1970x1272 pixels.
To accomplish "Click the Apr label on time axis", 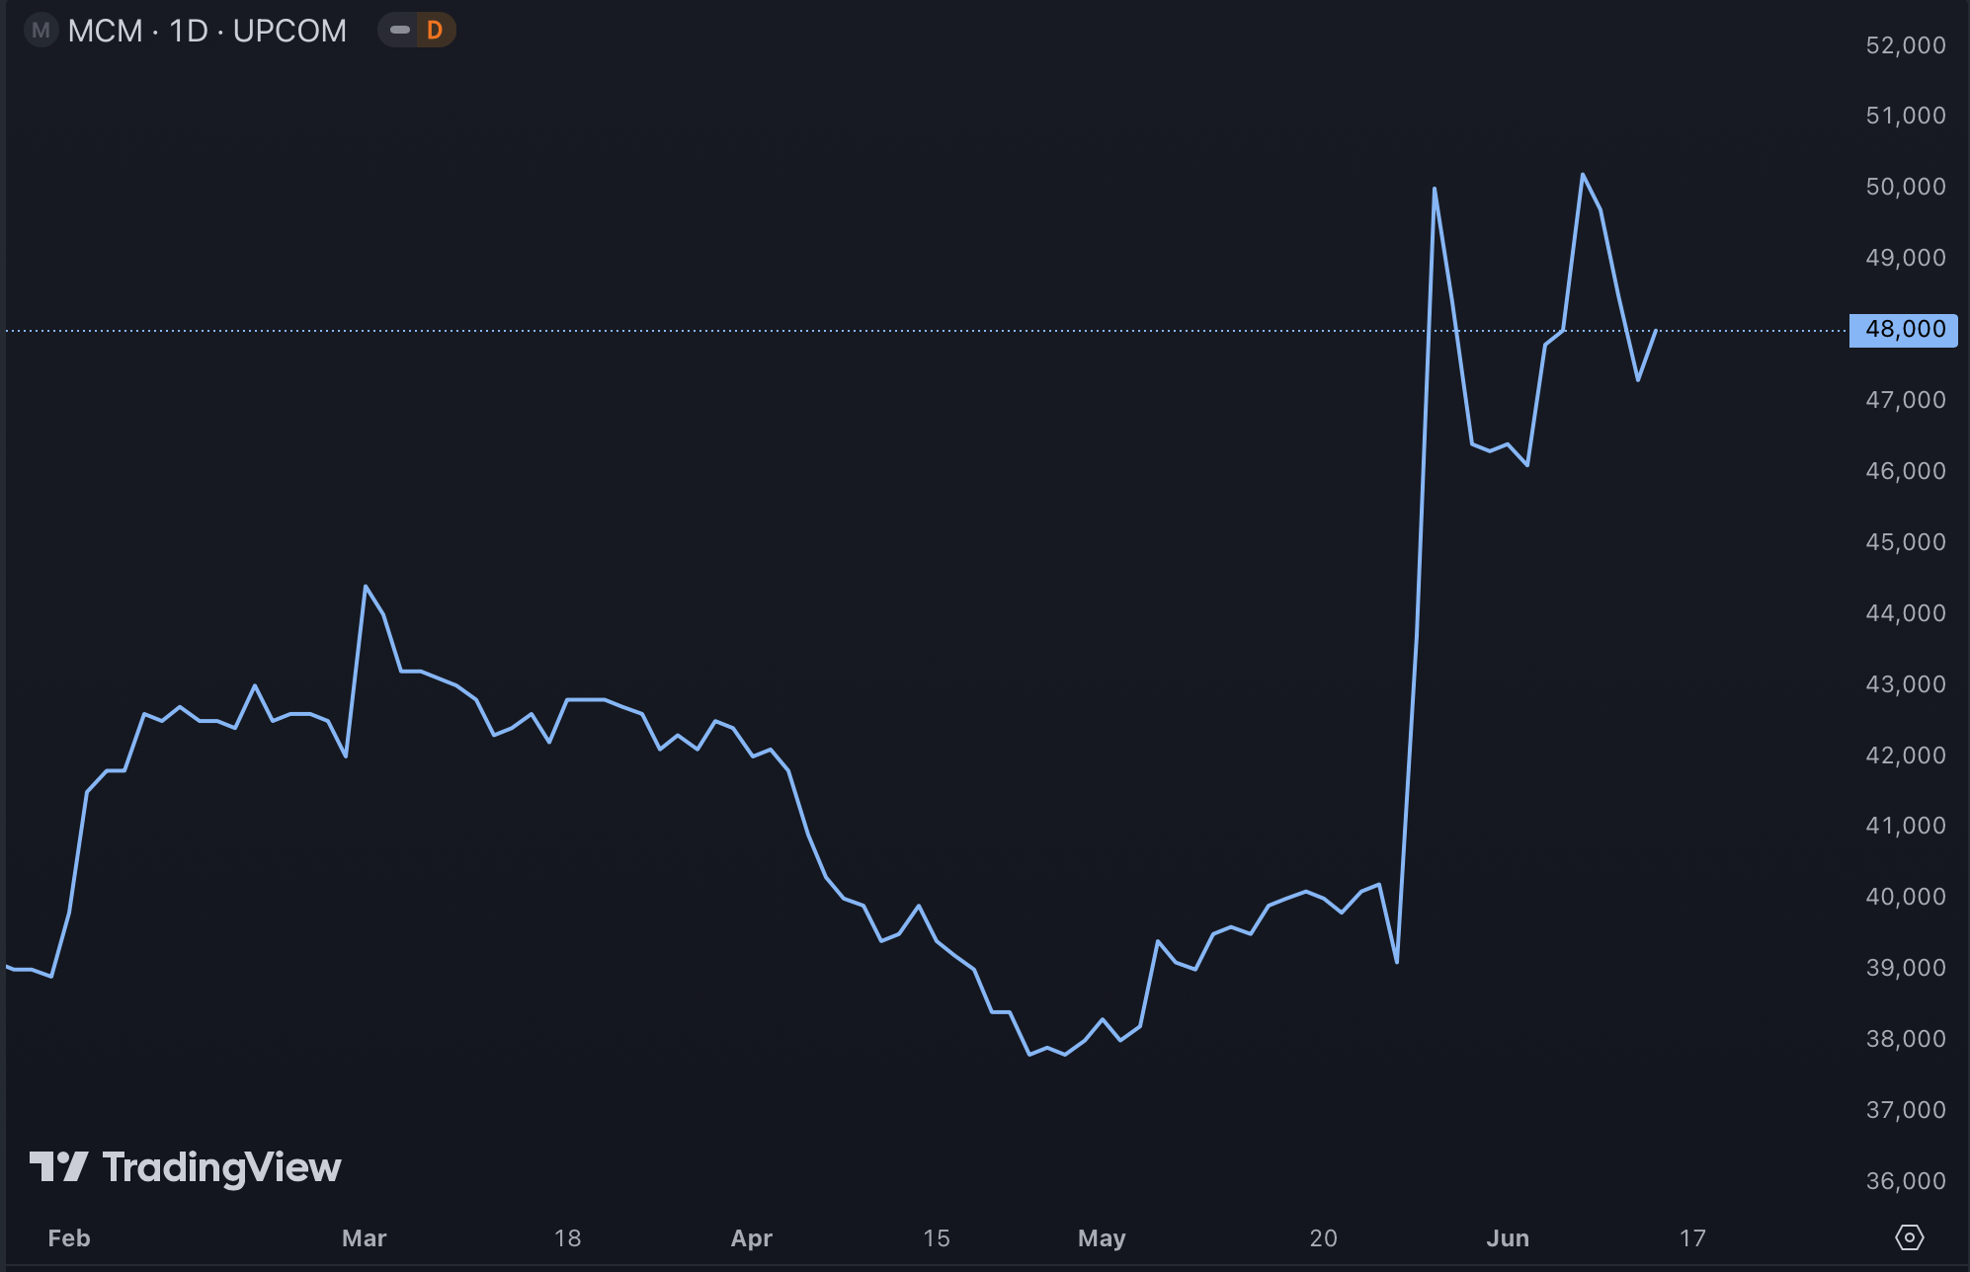I will point(752,1238).
